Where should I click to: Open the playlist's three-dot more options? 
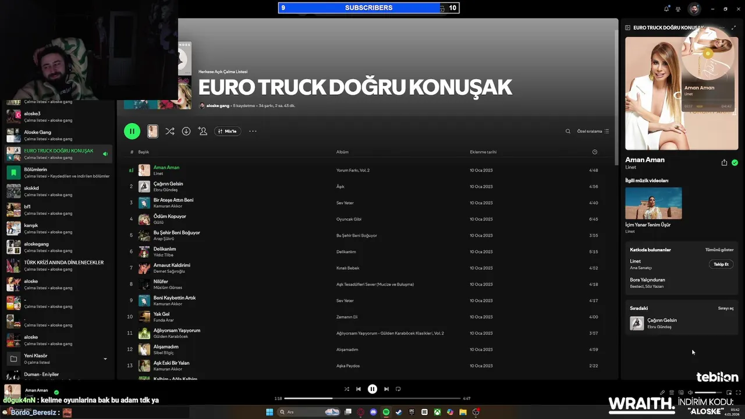(253, 131)
